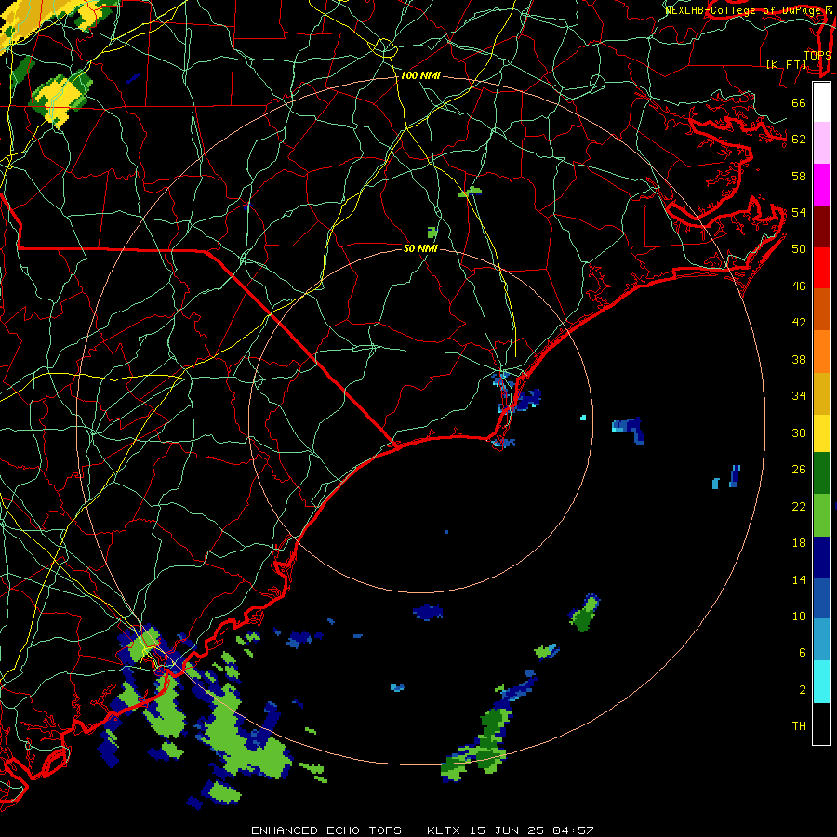Select the cyan legend swatch

point(821,682)
